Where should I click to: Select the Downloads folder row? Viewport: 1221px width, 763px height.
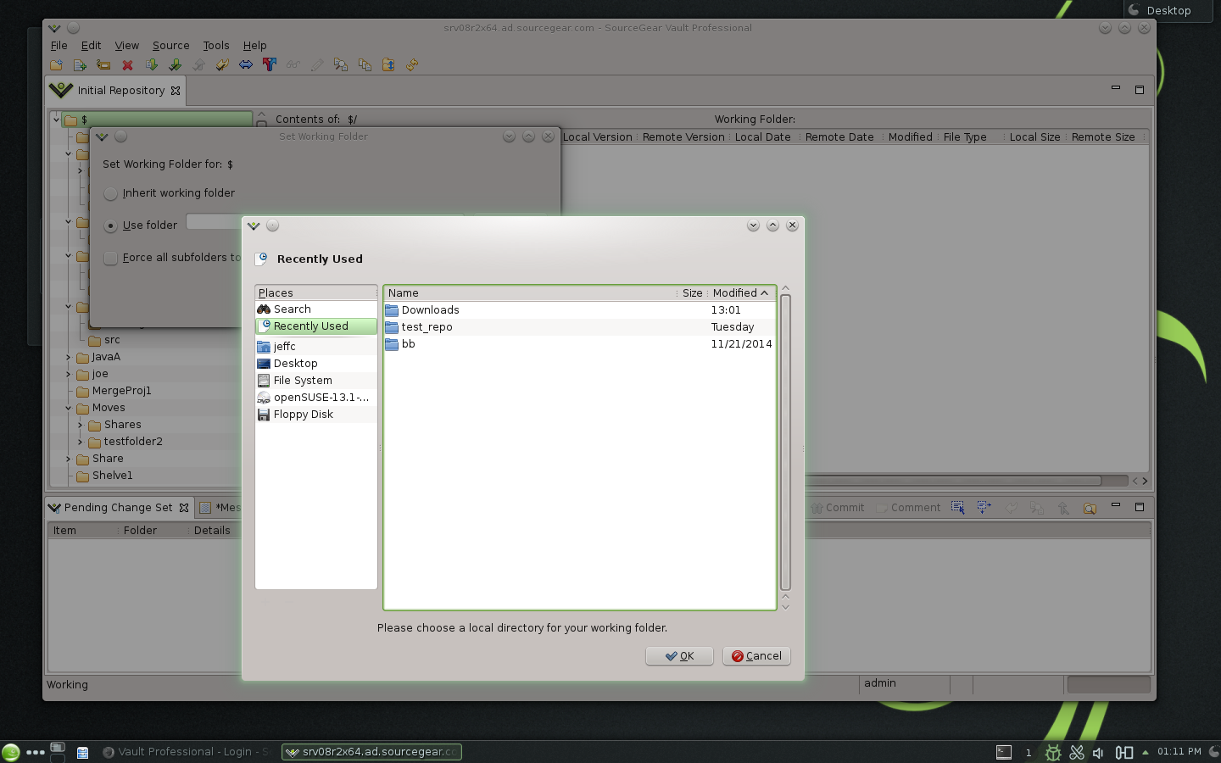click(x=579, y=310)
